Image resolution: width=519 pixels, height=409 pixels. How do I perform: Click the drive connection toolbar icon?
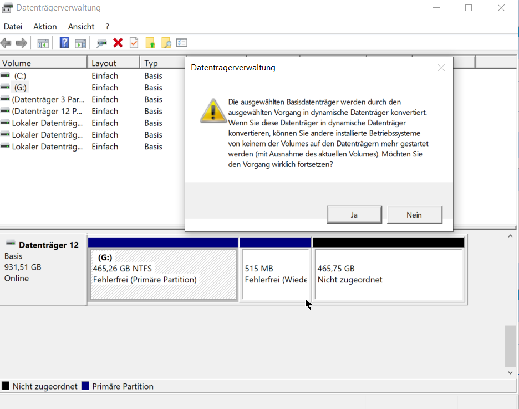[x=101, y=43]
